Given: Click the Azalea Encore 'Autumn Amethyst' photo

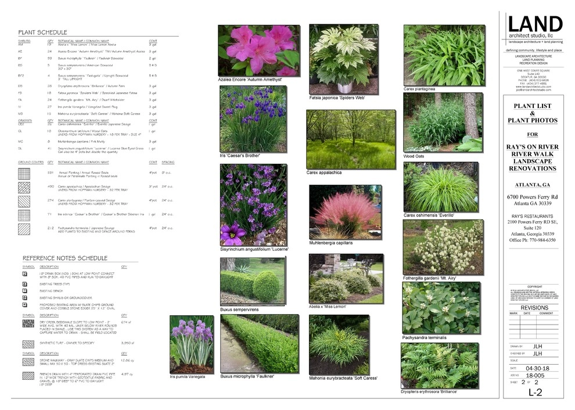Looking at the screenshot, I should coord(259,51).
